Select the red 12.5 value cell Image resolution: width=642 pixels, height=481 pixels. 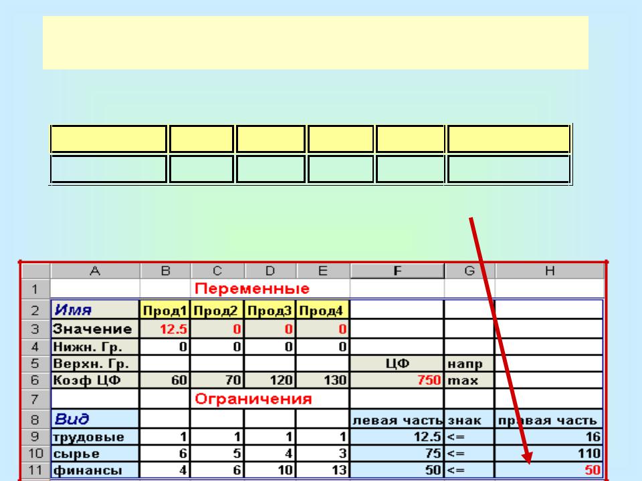165,329
